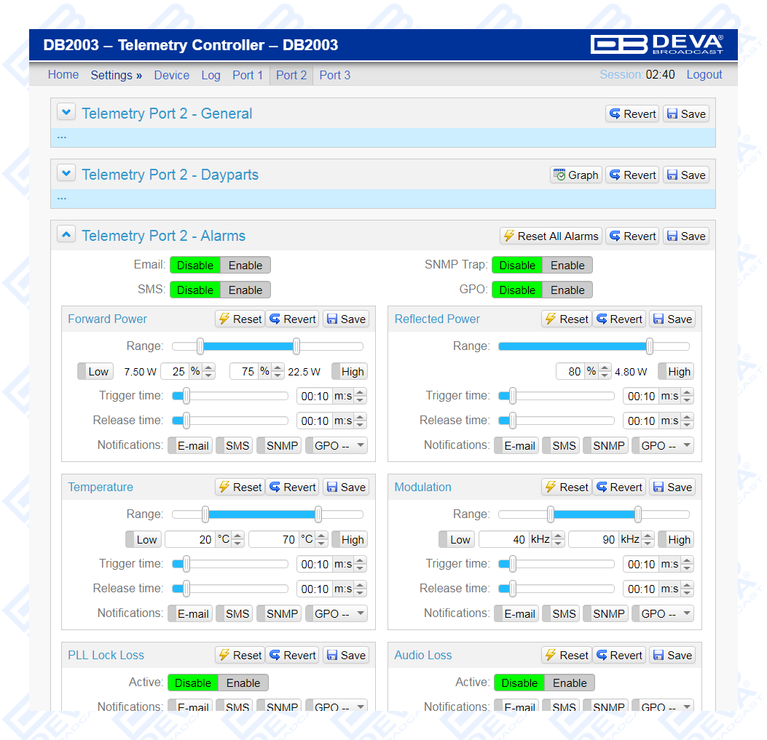Open the Settings menu
Image resolution: width=767 pixels, height=740 pixels.
(116, 75)
